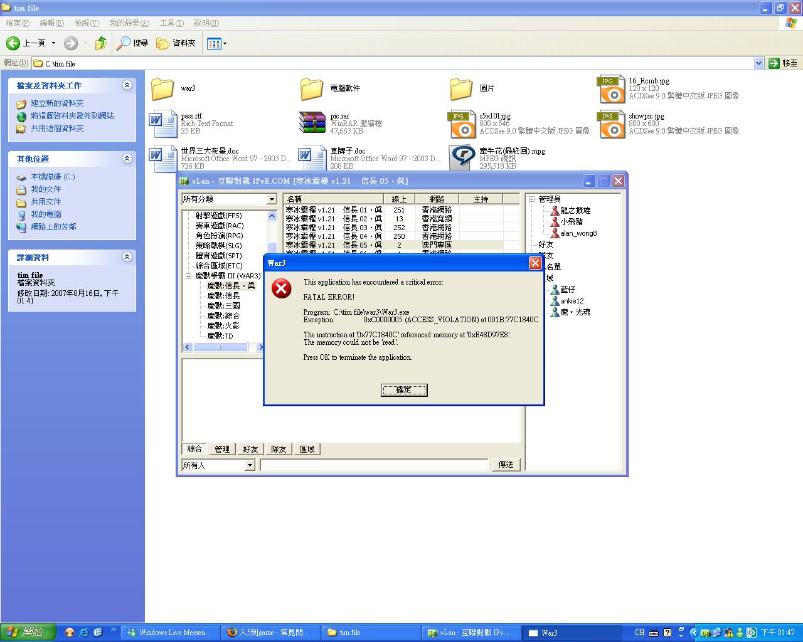Select the 圖片 folder icon

pyautogui.click(x=461, y=89)
